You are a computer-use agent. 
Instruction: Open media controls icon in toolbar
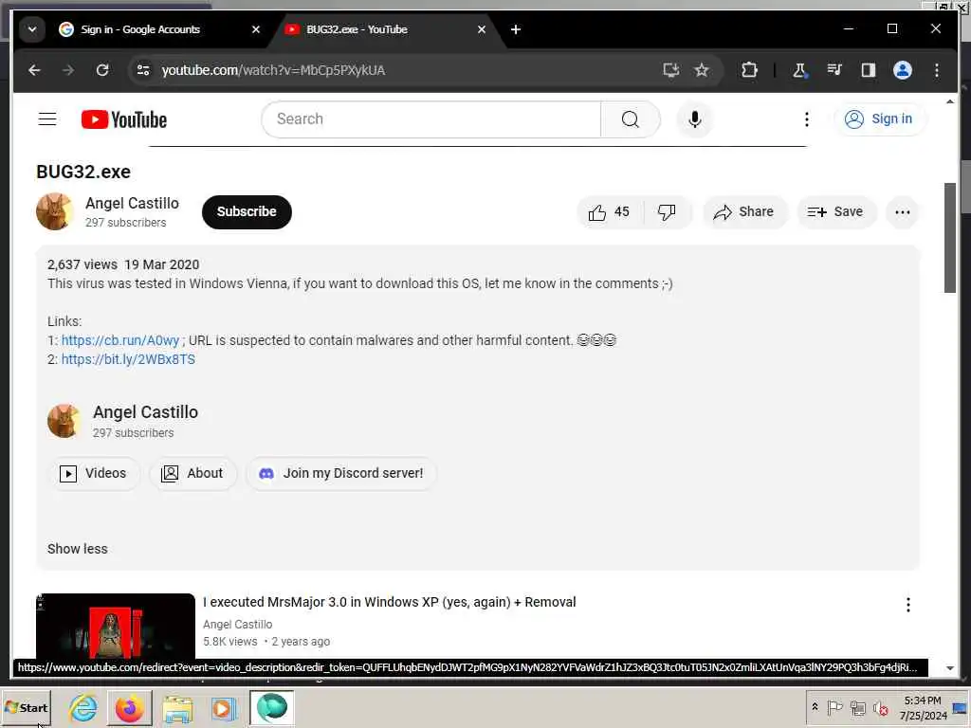(x=834, y=70)
